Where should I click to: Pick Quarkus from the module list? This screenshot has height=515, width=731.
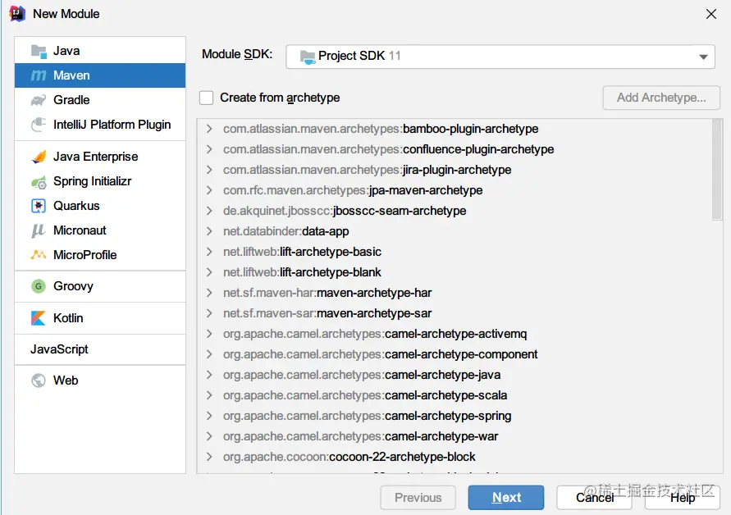100,206
